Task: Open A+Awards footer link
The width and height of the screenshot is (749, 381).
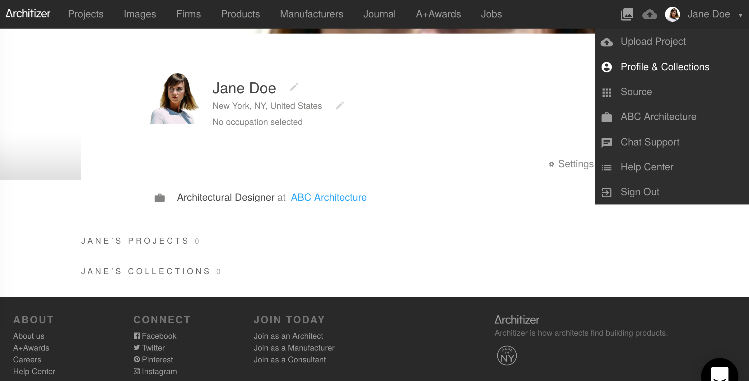Action: click(x=31, y=348)
